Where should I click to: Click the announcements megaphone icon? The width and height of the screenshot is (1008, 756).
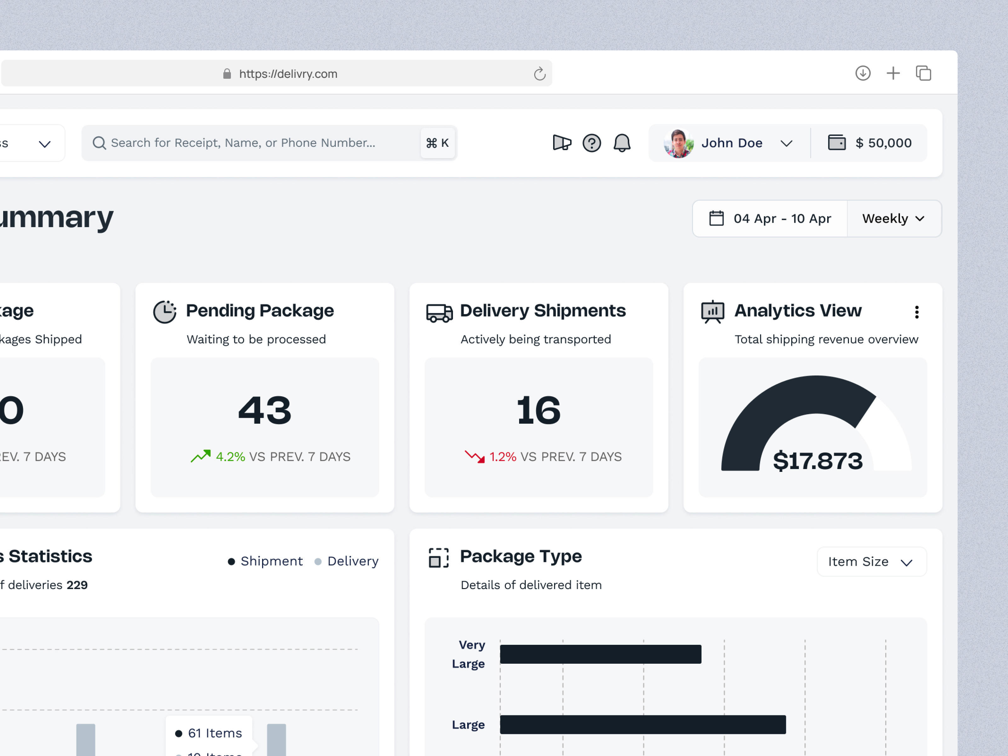click(562, 143)
